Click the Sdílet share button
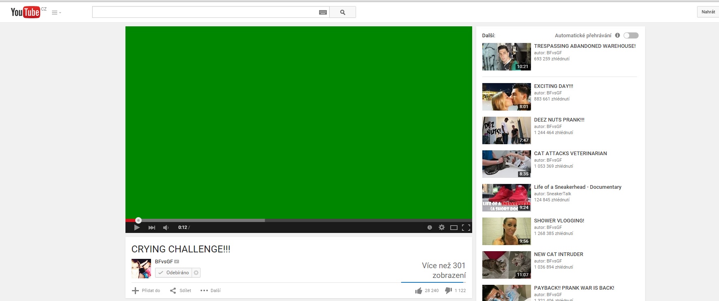The width and height of the screenshot is (719, 301). coord(180,290)
